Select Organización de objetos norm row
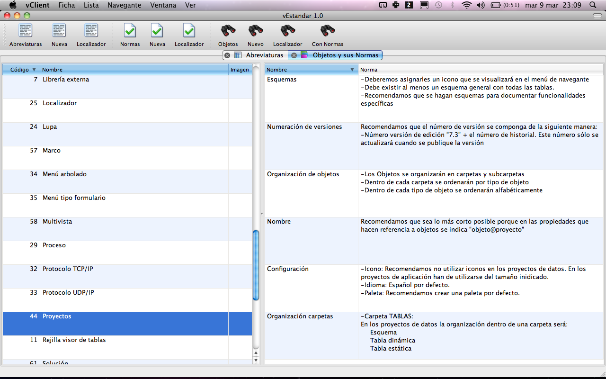 pyautogui.click(x=434, y=193)
